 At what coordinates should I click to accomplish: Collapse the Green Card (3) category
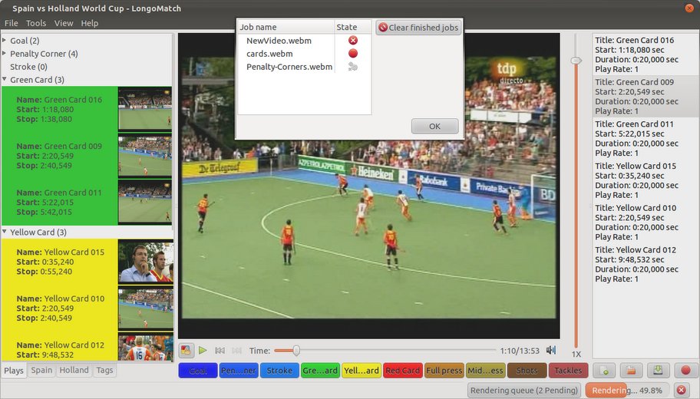tap(4, 80)
